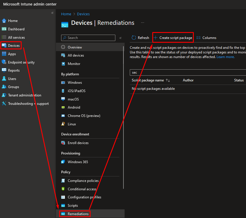
Task: Sort by Script package name arrows
Action: [168, 81]
